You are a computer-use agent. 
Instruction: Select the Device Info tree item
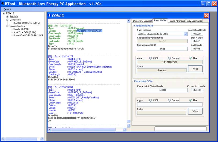[x=15, y=20]
